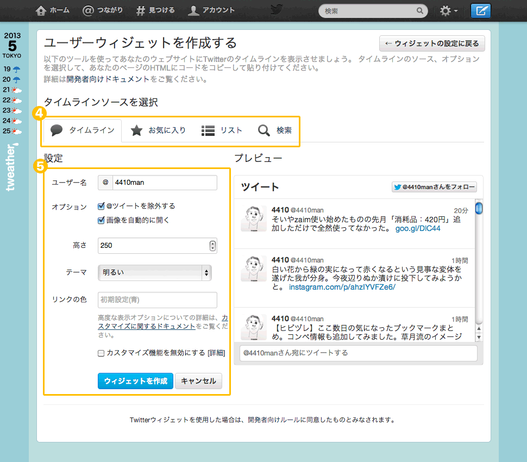This screenshot has height=462, width=527.
Task: Open the settings gear menu
Action: 448,11
